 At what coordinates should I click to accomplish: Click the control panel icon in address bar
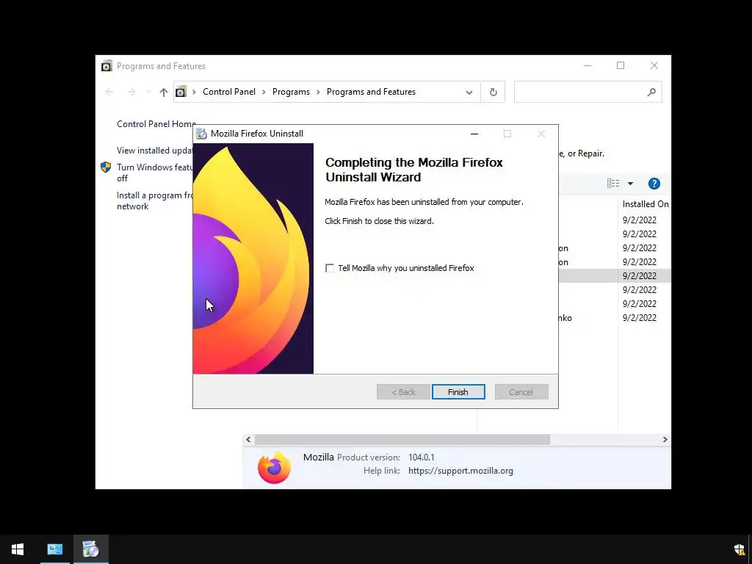(x=181, y=92)
